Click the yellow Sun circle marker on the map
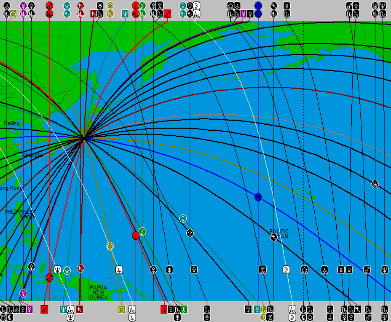 point(110,246)
